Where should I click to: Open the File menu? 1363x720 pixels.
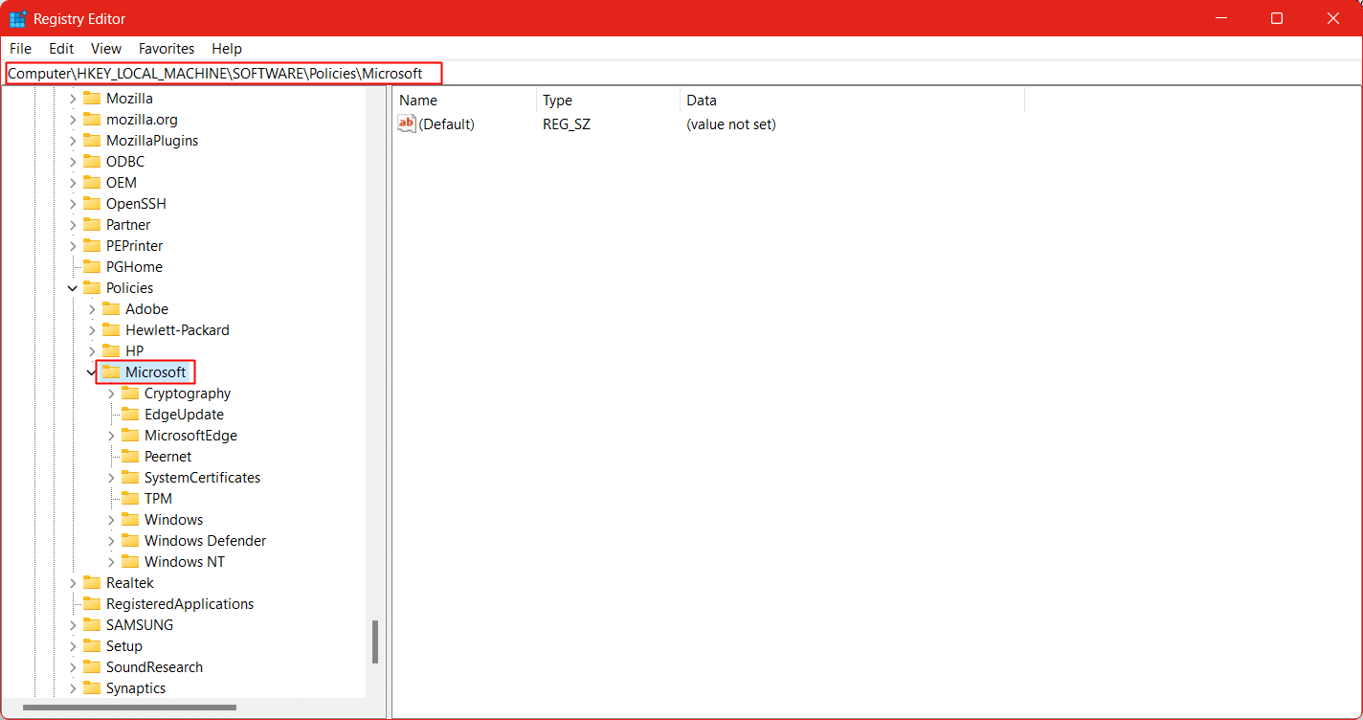coord(20,49)
